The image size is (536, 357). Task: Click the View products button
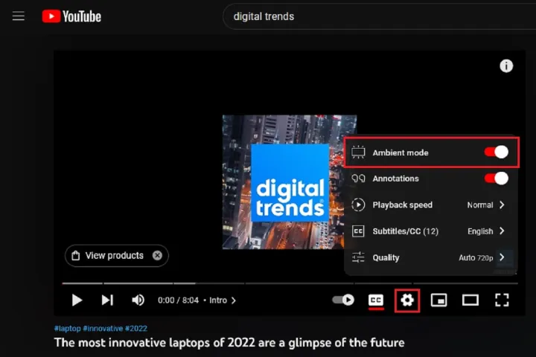point(107,256)
